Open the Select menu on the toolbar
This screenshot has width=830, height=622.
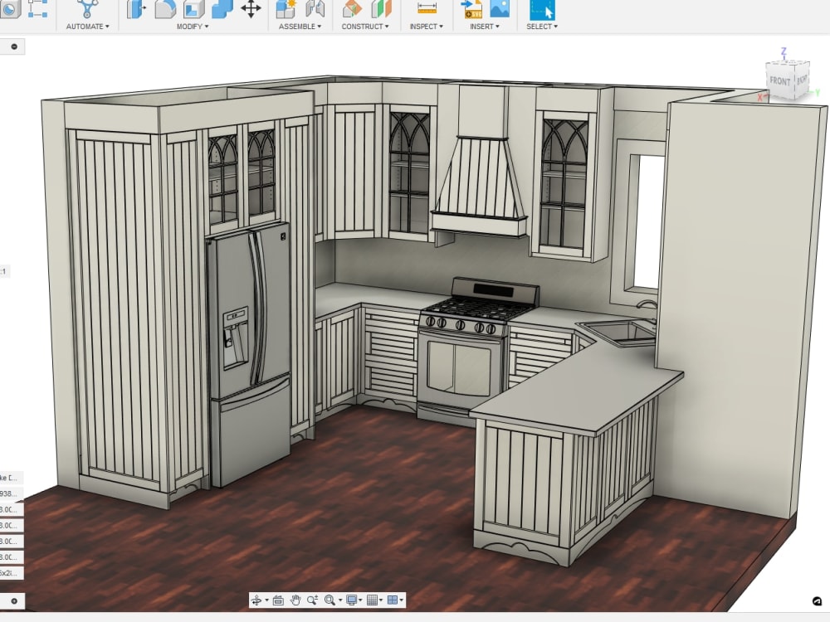tap(541, 26)
